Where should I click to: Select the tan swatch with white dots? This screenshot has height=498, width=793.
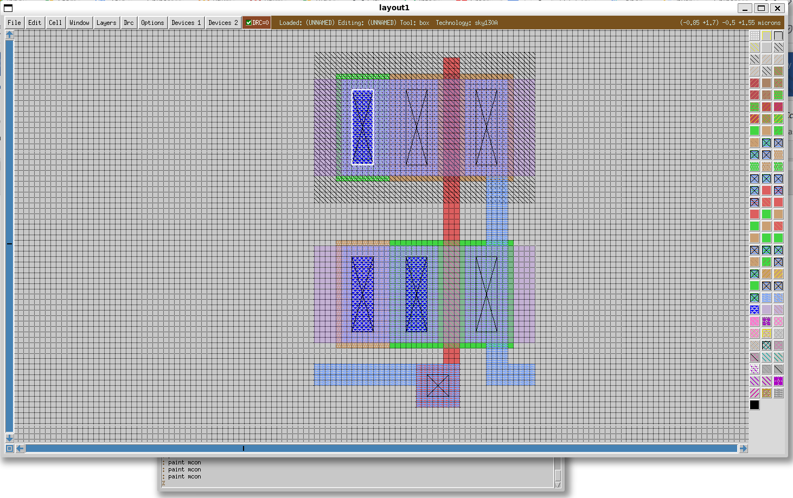[x=778, y=154]
